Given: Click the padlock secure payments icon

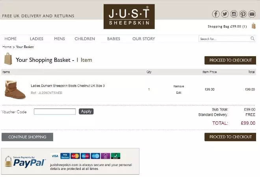Looking at the screenshot, I should (8, 161).
